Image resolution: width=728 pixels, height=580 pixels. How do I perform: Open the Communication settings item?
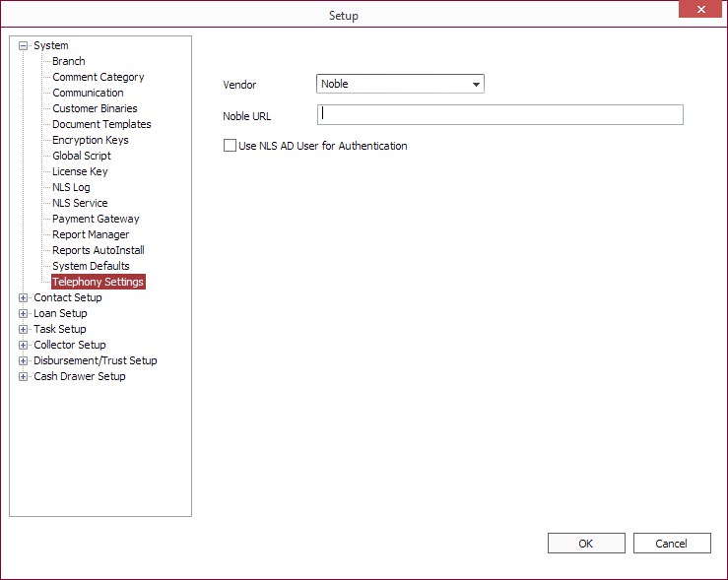click(88, 93)
